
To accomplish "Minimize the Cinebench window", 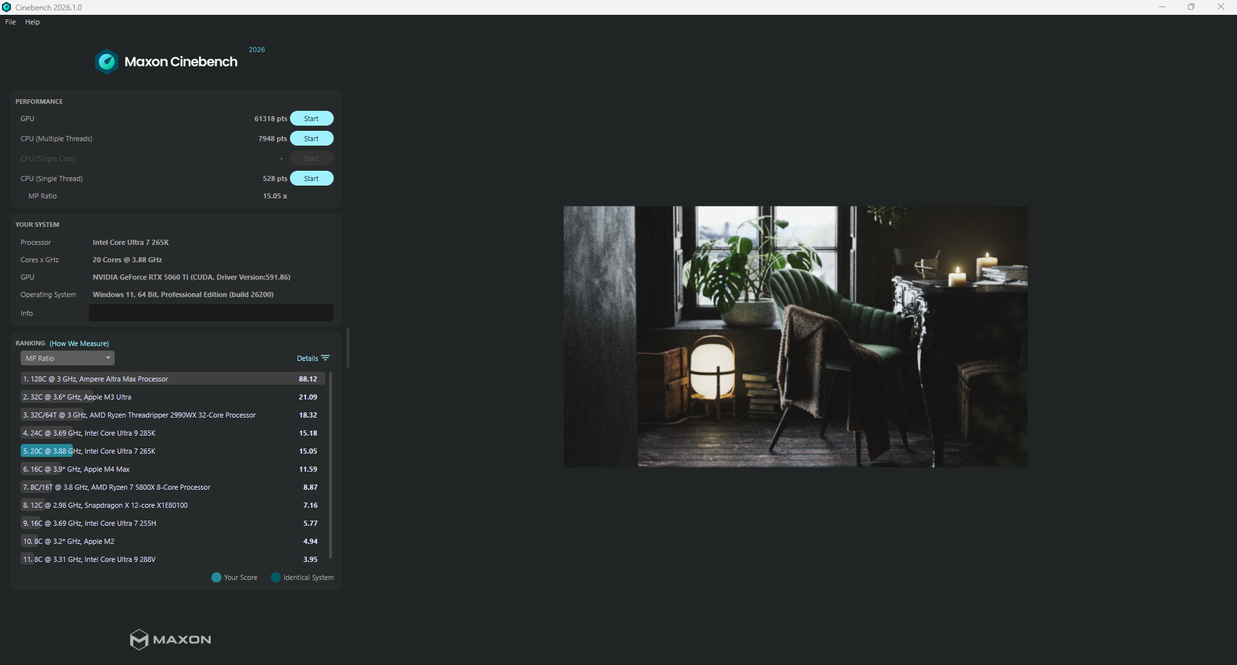I will click(x=1162, y=7).
